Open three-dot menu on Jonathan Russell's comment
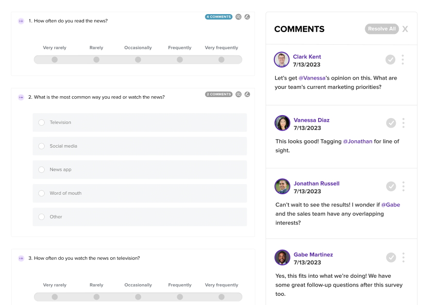422x305 pixels. [403, 186]
